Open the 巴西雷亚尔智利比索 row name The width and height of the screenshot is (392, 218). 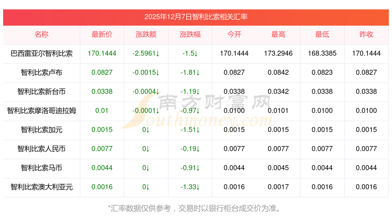coord(41,53)
